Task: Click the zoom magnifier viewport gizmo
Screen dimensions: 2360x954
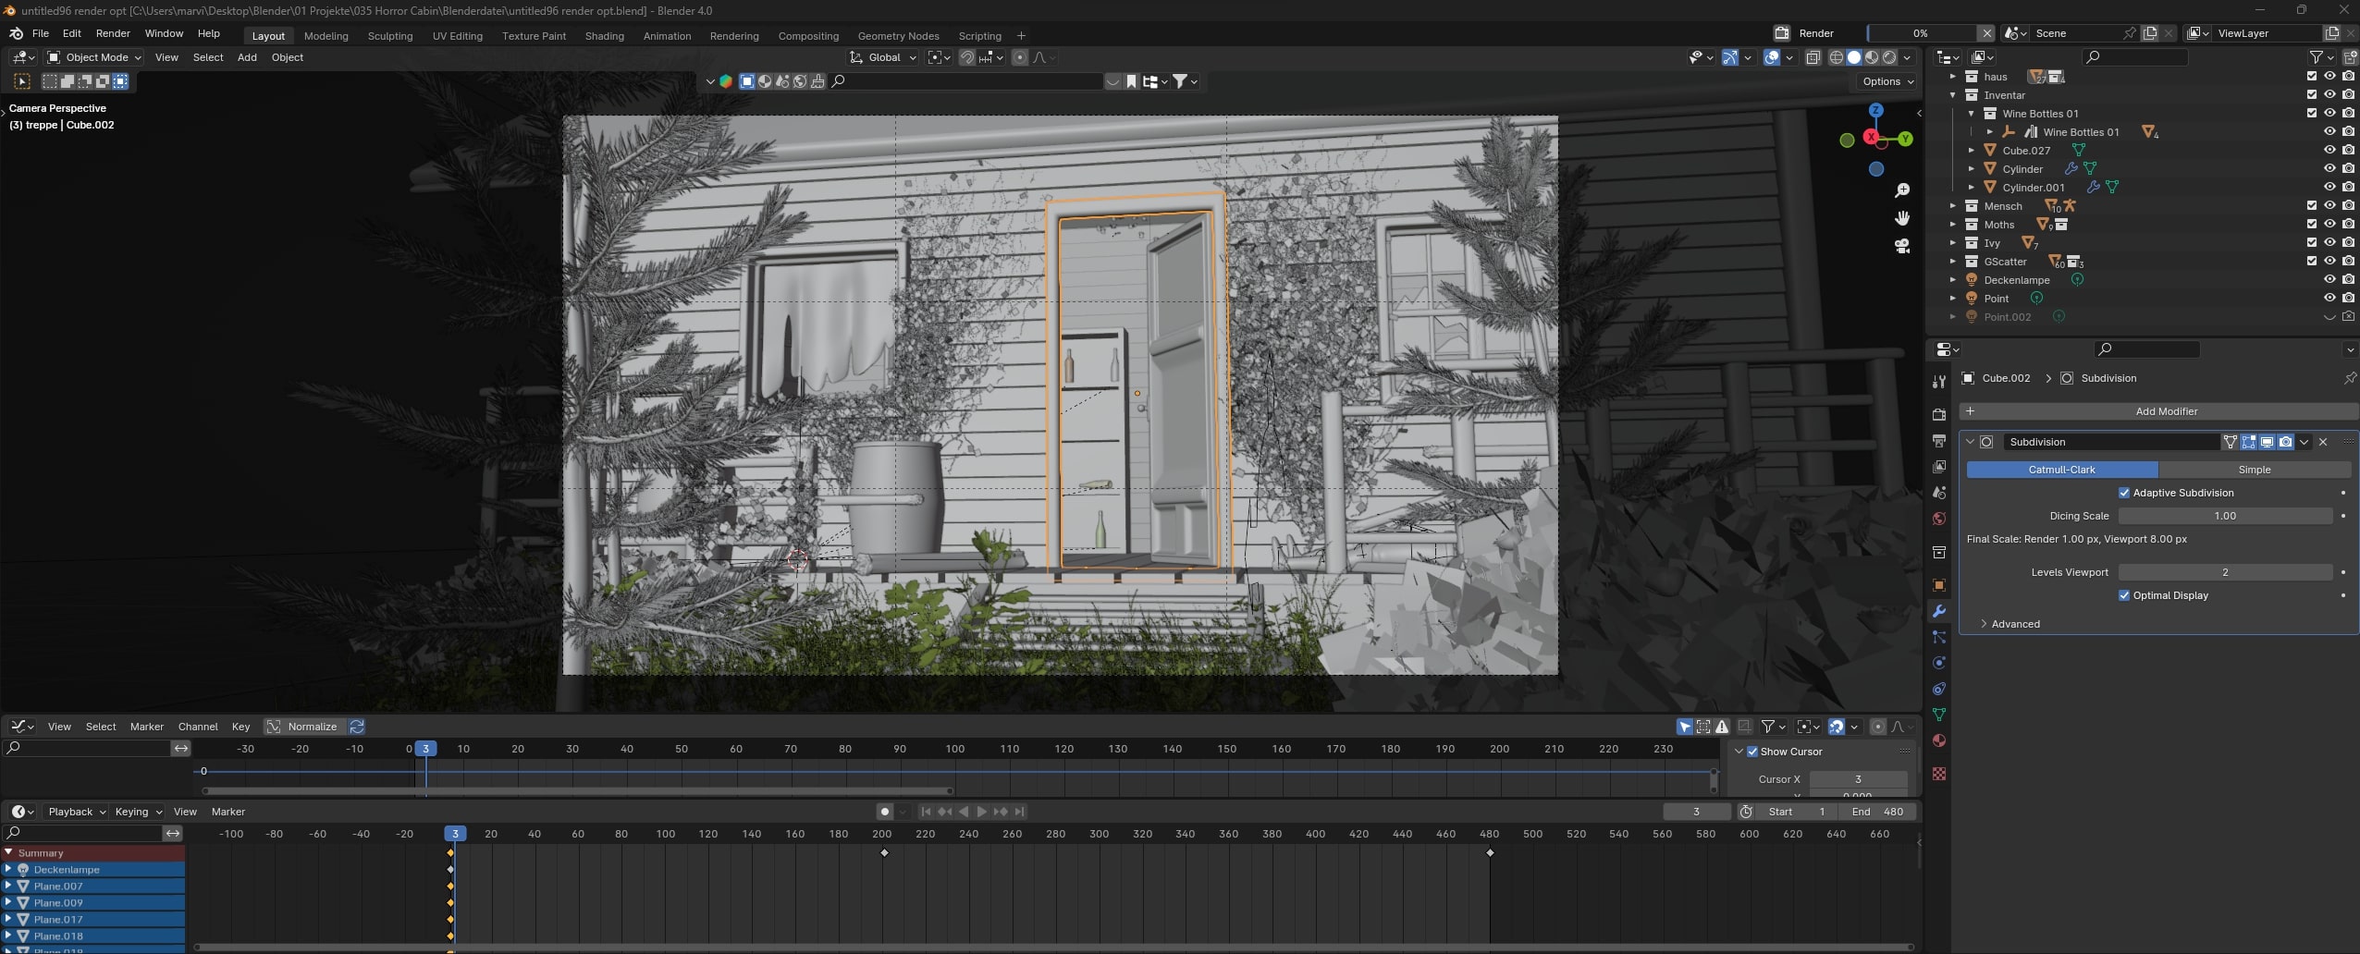Action: tap(1901, 190)
